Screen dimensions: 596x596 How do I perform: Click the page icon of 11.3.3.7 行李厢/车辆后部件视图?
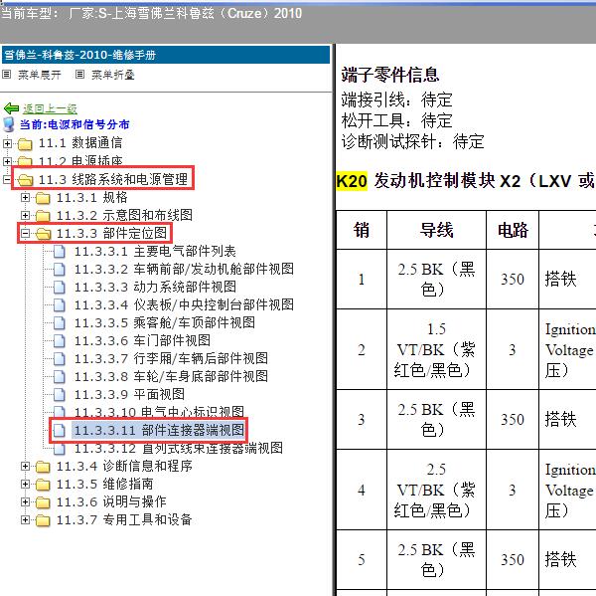pyautogui.click(x=60, y=359)
